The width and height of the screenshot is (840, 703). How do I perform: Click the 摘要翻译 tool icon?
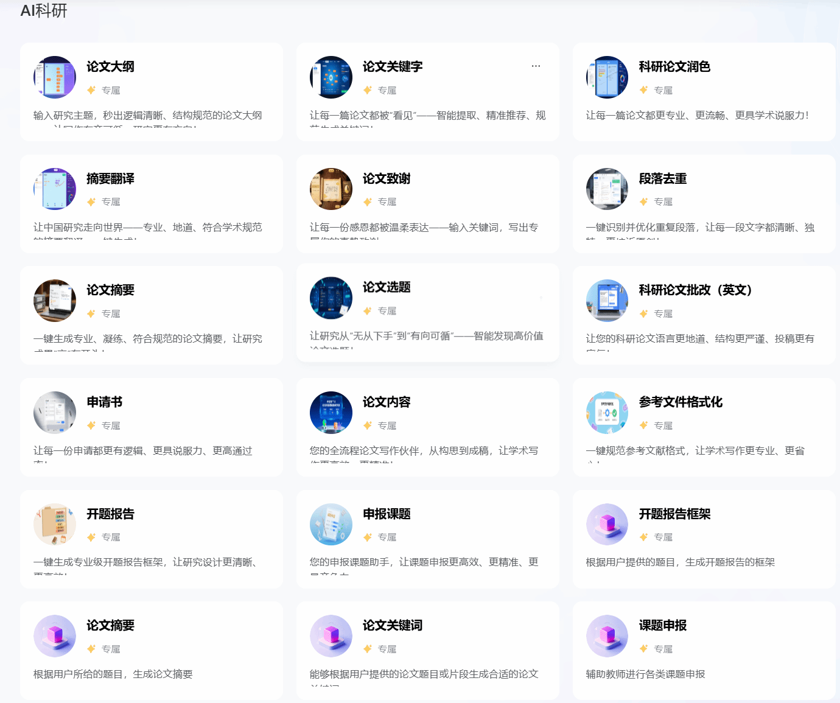[x=55, y=189]
